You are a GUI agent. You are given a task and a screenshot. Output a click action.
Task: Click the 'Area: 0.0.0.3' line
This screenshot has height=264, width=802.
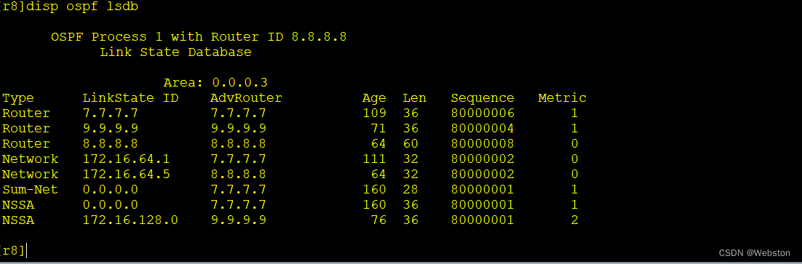[215, 83]
